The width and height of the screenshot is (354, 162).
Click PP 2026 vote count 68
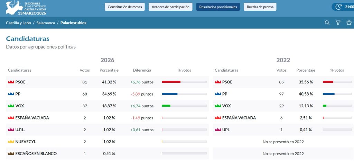85,94
